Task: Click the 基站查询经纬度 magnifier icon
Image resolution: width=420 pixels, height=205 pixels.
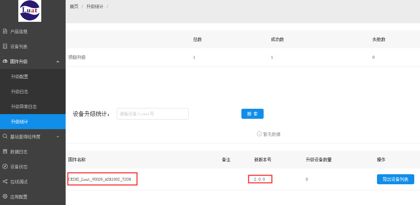Action: point(5,136)
